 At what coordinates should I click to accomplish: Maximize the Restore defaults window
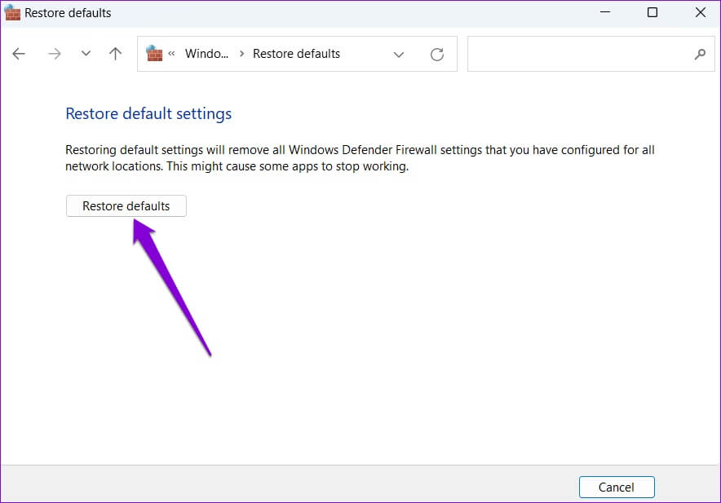[x=652, y=13]
